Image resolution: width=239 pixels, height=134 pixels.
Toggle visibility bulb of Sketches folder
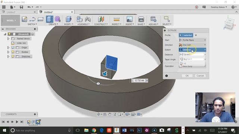pyautogui.click(x=13, y=57)
